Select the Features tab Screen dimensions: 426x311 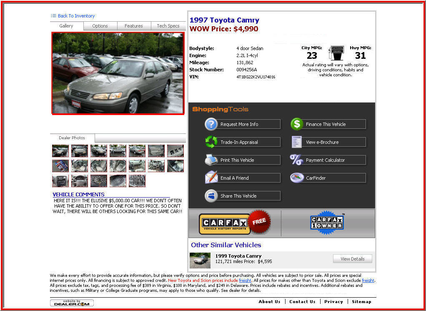tap(134, 26)
